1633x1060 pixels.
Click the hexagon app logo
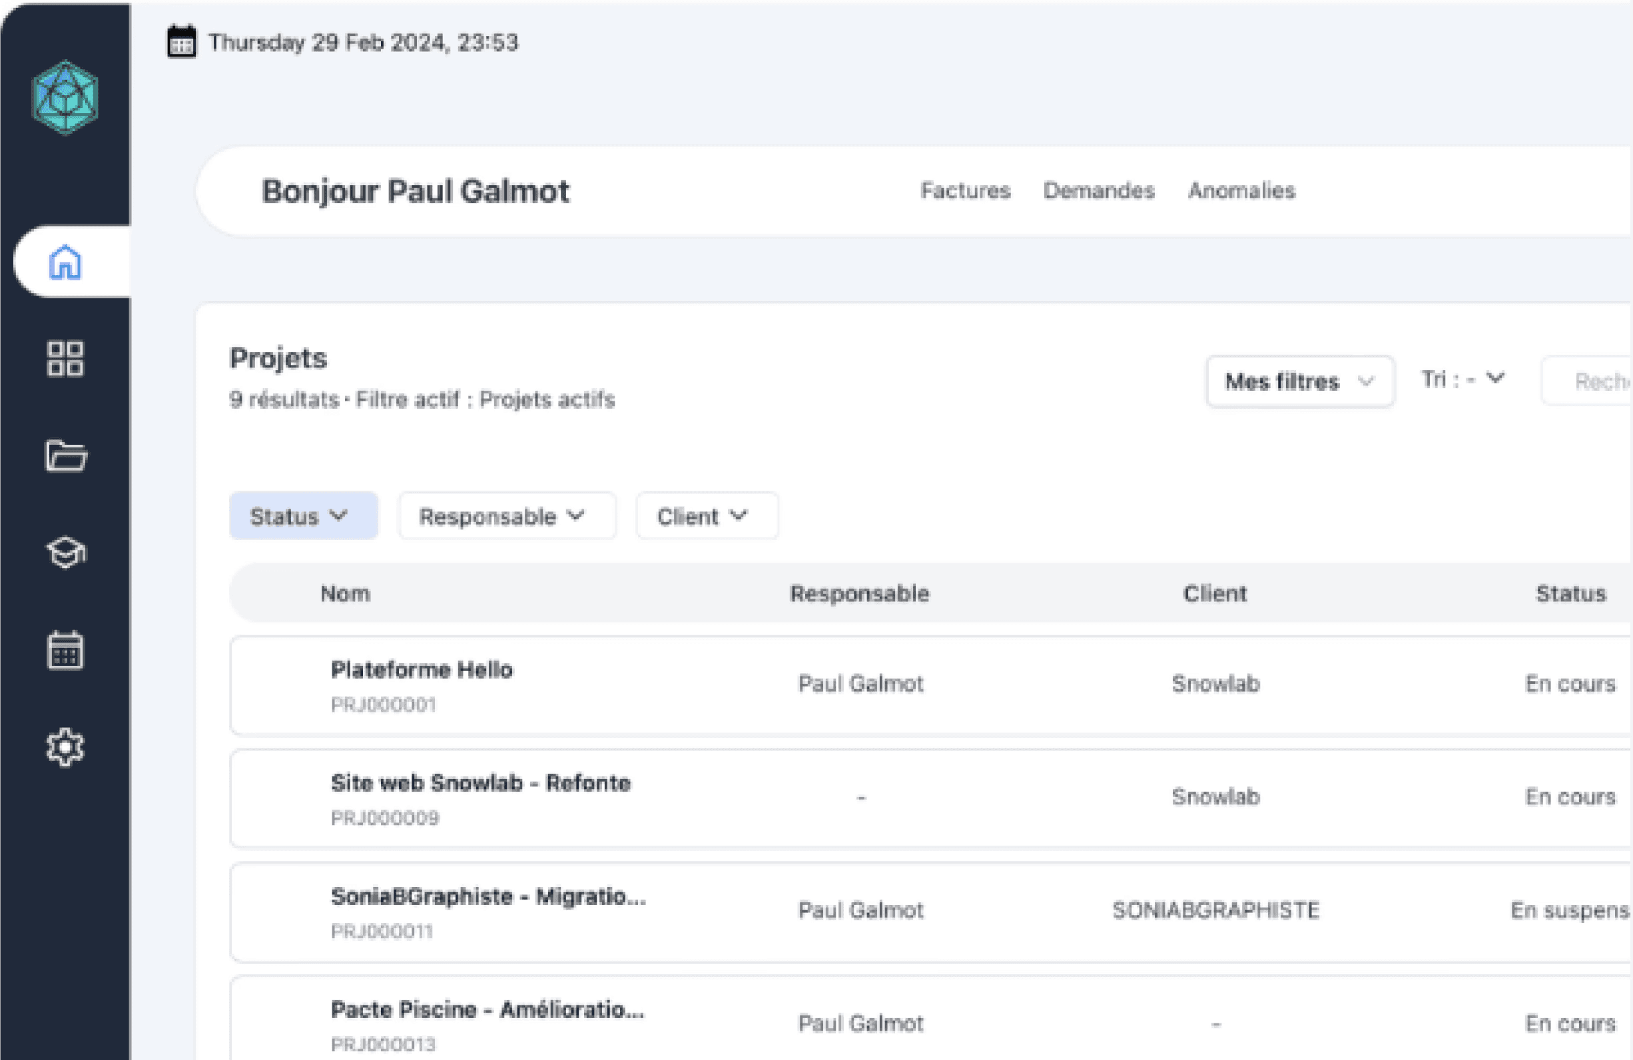[x=65, y=97]
